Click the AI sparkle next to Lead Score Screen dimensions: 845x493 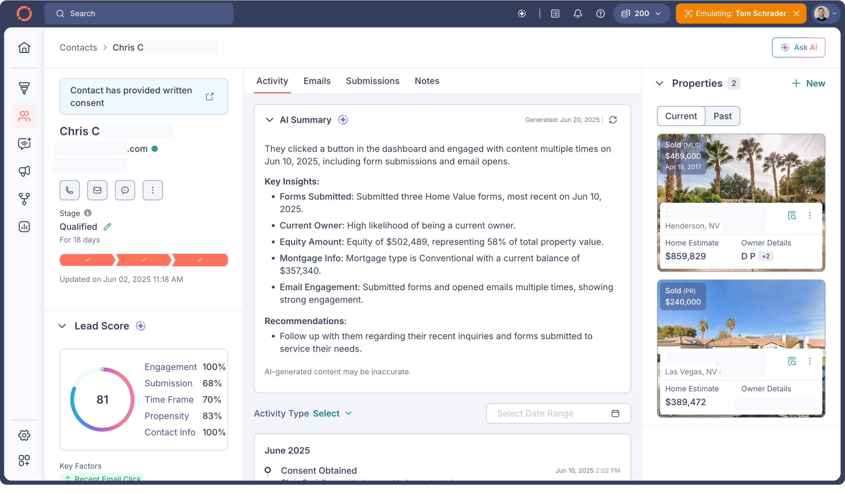140,326
